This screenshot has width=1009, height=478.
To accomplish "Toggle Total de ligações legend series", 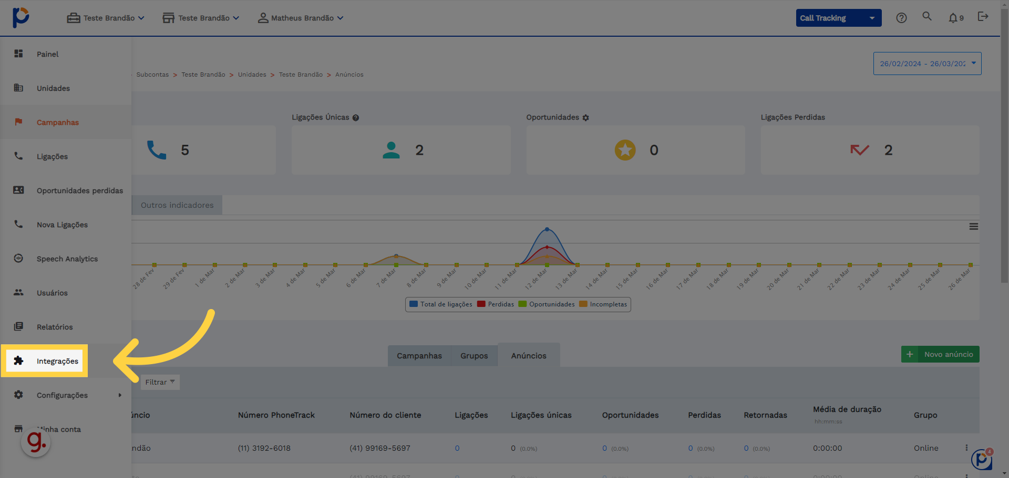I will 441,304.
